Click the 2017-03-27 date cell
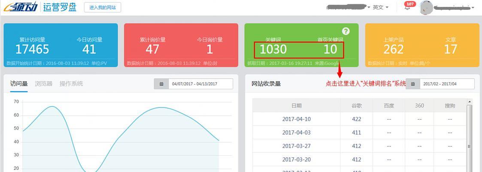The height and width of the screenshot is (172, 482). [x=296, y=146]
